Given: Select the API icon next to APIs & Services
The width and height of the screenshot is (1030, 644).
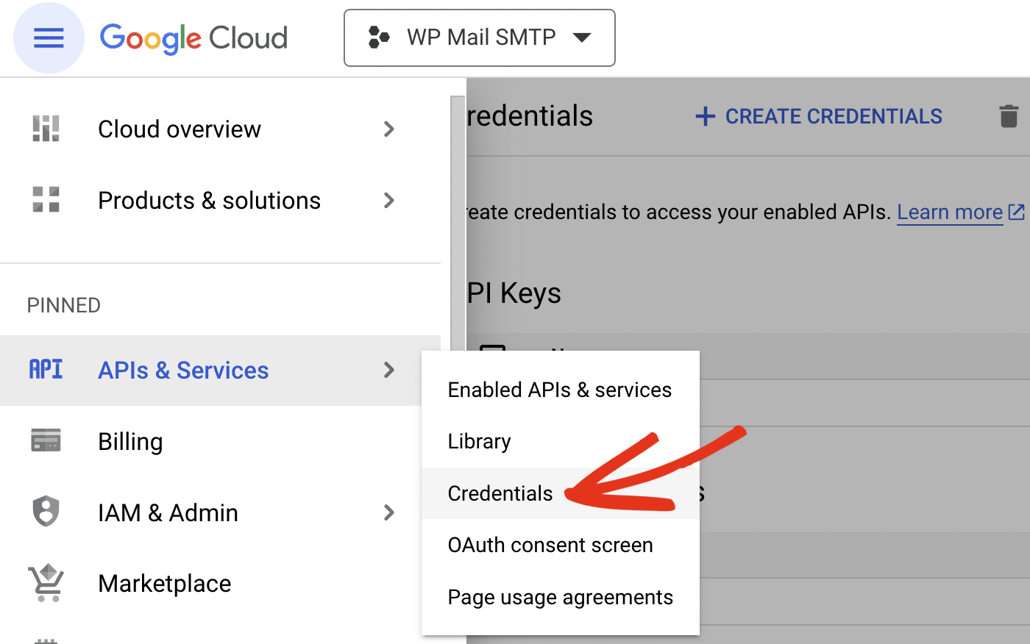Looking at the screenshot, I should [46, 370].
